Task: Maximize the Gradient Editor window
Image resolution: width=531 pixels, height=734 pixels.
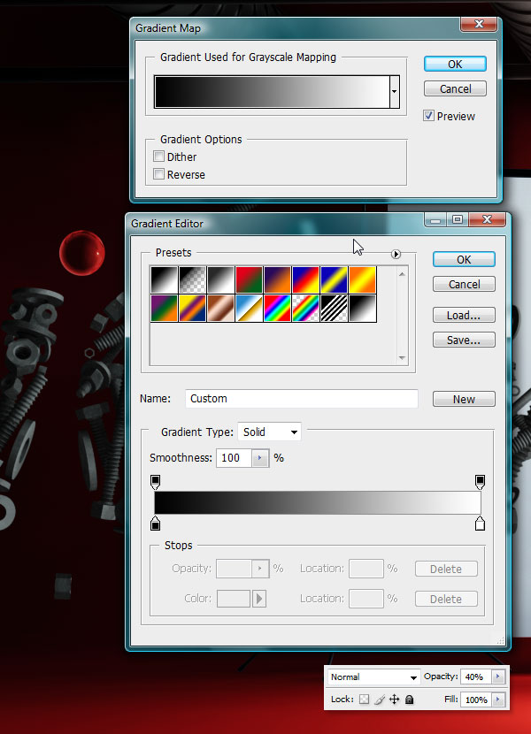Action: coord(458,220)
